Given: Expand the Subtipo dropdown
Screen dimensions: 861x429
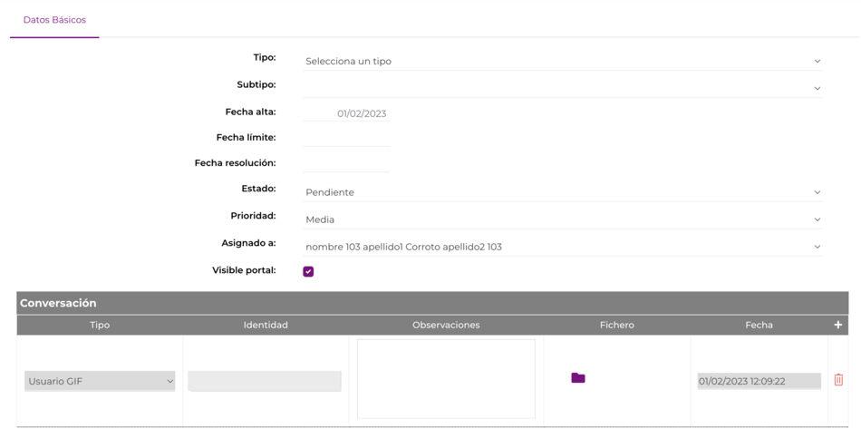Looking at the screenshot, I should click(562, 87).
